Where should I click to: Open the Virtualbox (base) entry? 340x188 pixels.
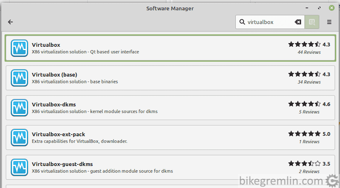(x=170, y=78)
